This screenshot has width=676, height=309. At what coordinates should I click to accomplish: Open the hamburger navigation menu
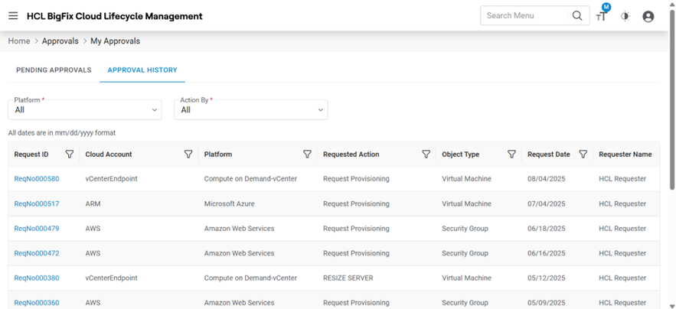(x=13, y=16)
